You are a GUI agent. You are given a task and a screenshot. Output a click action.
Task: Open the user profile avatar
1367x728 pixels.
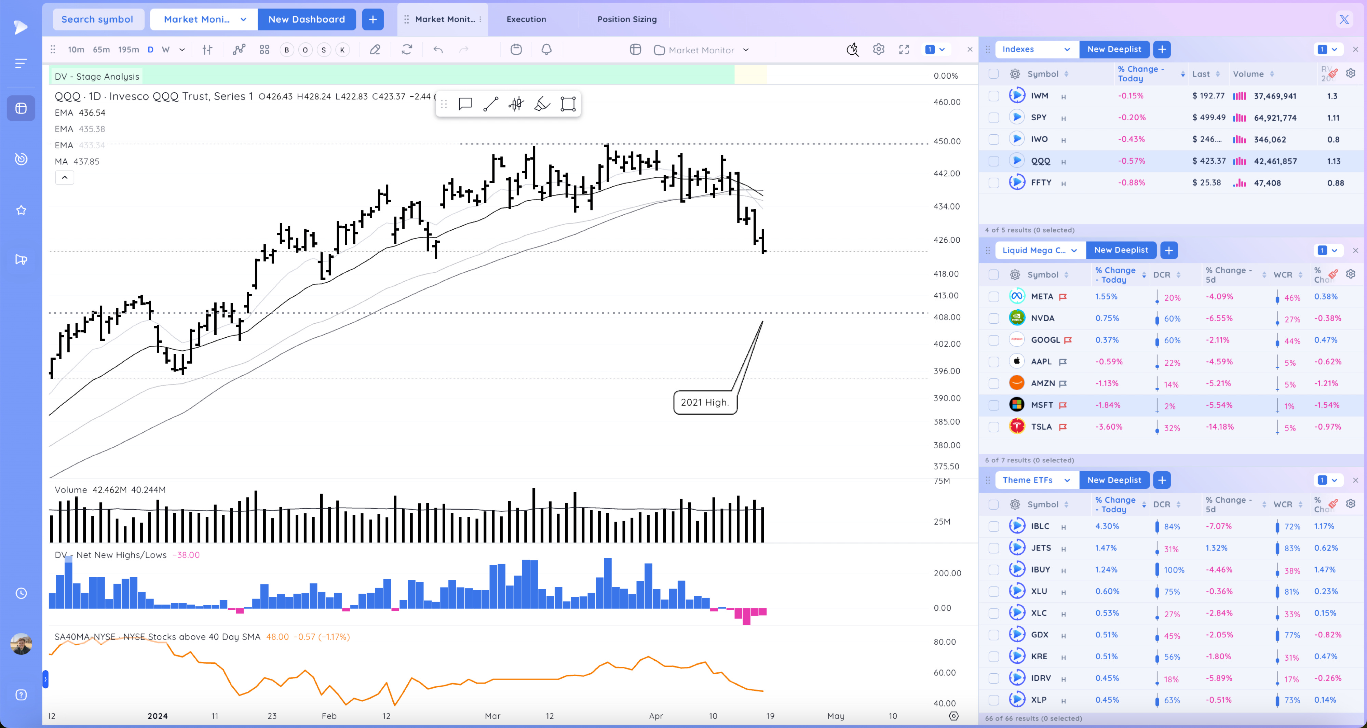21,644
